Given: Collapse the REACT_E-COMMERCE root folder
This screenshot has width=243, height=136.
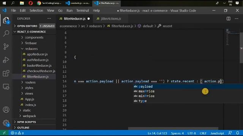Looking at the screenshot, I should 34,32.
